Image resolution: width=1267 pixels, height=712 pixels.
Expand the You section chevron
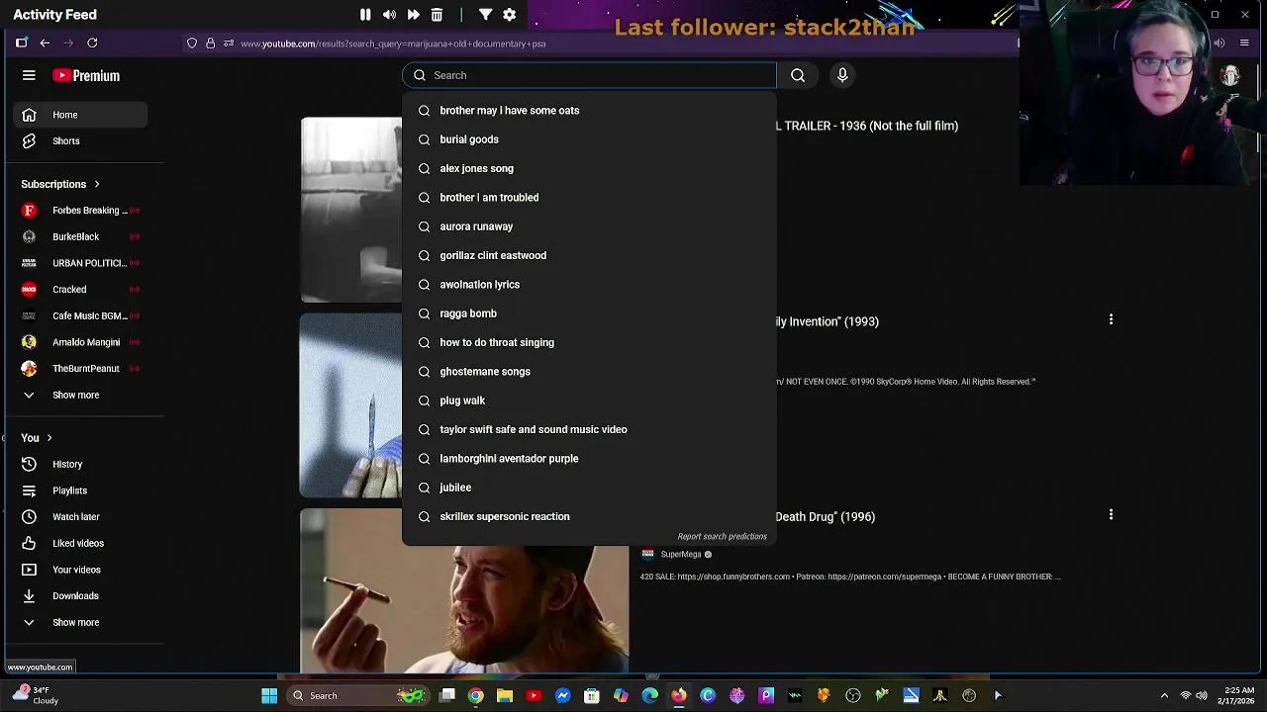(49, 438)
